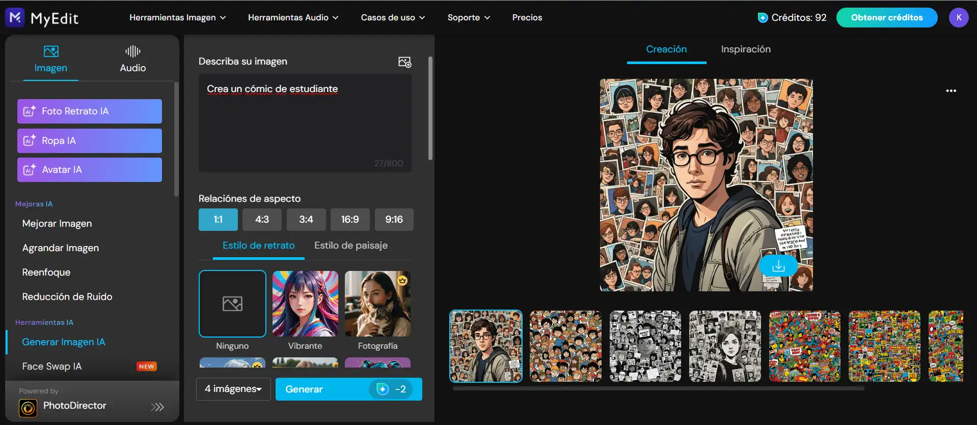Open the Imagen tab icon
Viewport: 977px width, 425px height.
[51, 51]
